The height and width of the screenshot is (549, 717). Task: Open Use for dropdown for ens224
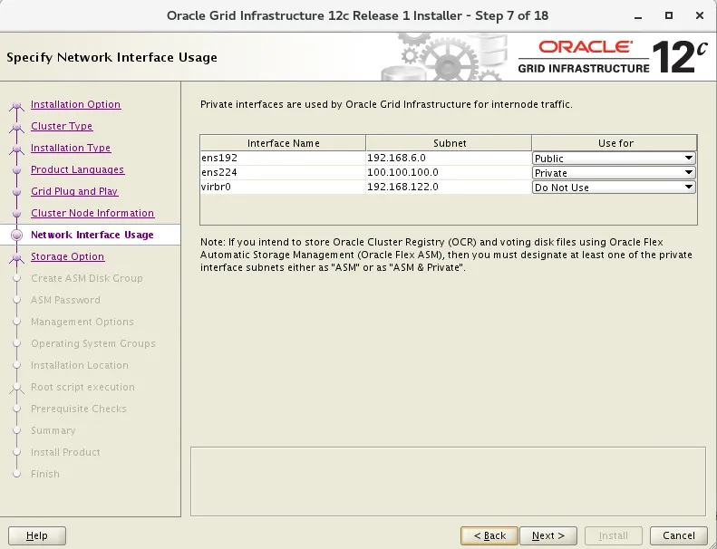point(614,173)
